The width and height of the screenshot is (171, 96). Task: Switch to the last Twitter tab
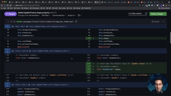[157, 2]
